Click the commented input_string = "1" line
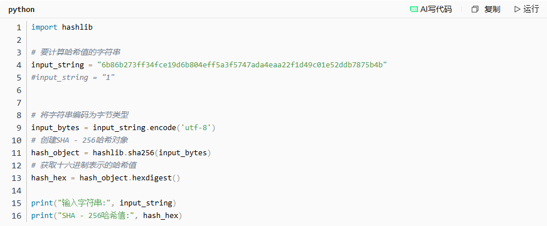 (73, 78)
